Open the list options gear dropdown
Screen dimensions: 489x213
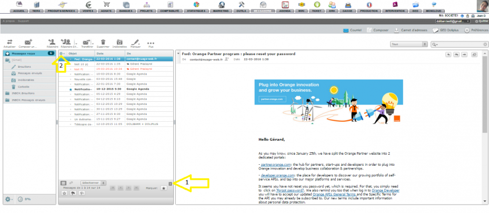coord(62,53)
